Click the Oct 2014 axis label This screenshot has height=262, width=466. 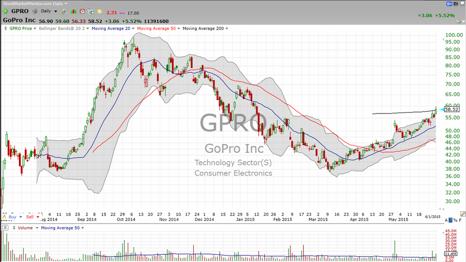click(x=126, y=219)
